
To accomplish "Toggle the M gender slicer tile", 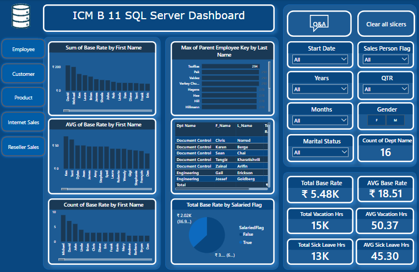I will (x=395, y=120).
